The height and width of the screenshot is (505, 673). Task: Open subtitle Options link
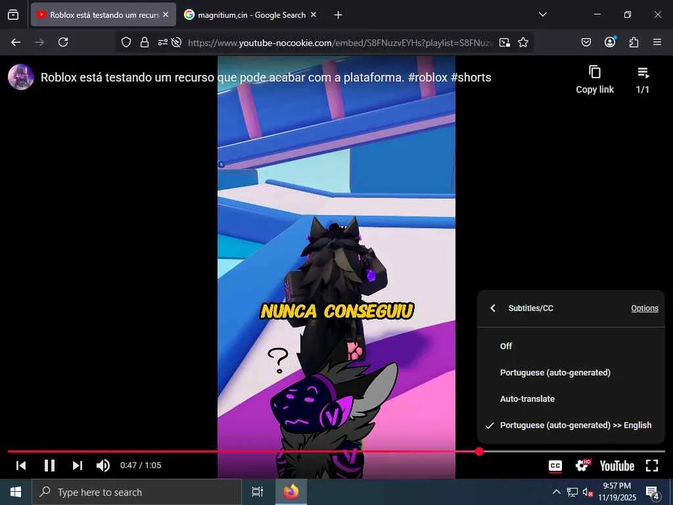pyautogui.click(x=645, y=308)
